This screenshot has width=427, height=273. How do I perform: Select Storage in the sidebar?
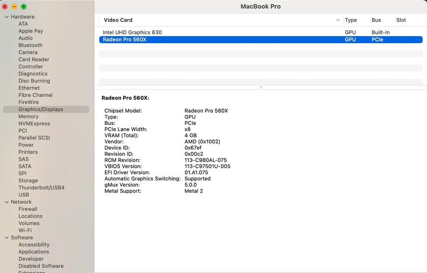click(28, 180)
